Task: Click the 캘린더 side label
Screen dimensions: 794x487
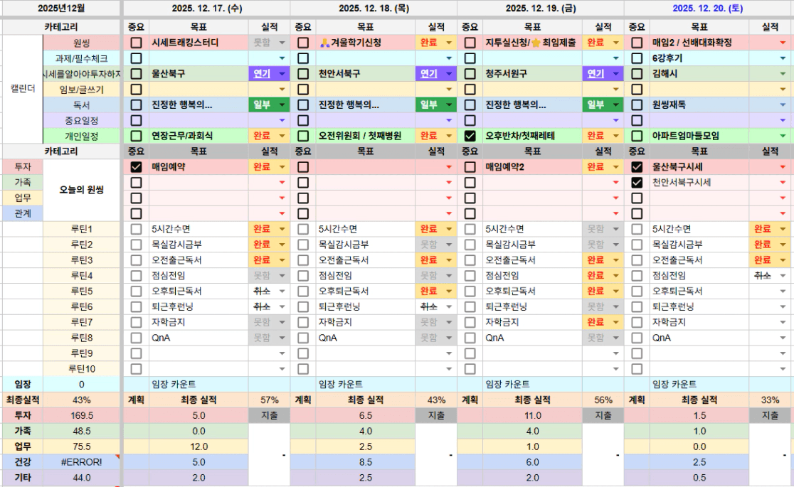Action: pos(23,89)
